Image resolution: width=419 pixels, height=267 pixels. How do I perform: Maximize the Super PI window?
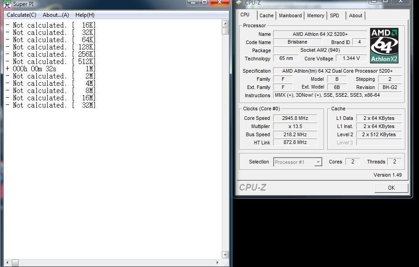[x=205, y=2]
